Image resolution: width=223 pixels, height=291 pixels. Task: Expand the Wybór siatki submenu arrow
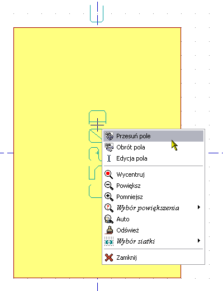coord(199,241)
